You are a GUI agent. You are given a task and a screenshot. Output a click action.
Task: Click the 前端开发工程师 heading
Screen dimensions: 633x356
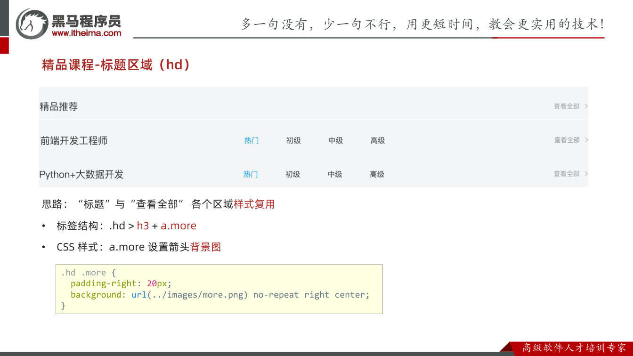pyautogui.click(x=74, y=140)
